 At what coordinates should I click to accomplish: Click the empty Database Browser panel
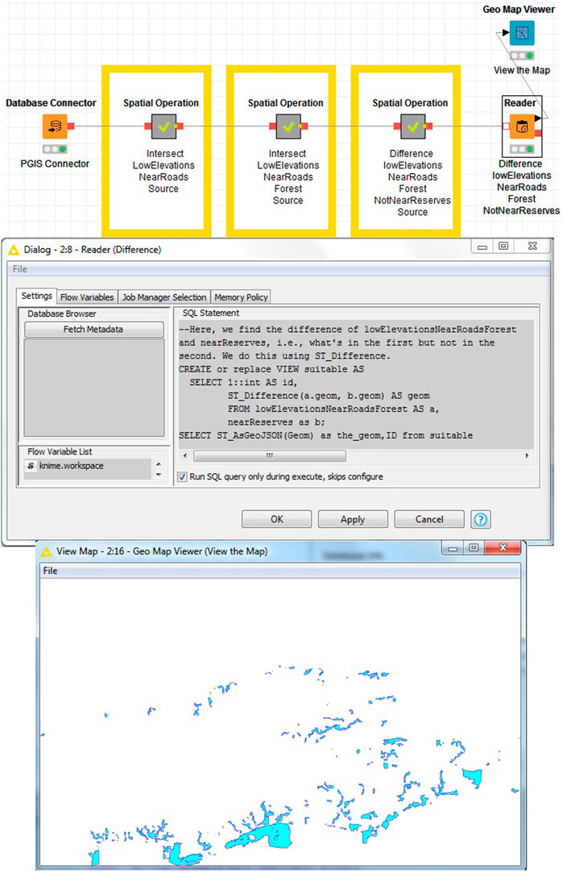tap(94, 388)
